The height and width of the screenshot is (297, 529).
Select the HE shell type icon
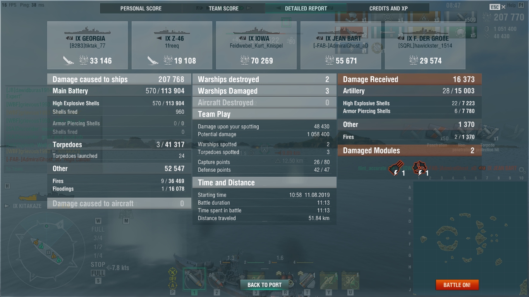pos(194,278)
